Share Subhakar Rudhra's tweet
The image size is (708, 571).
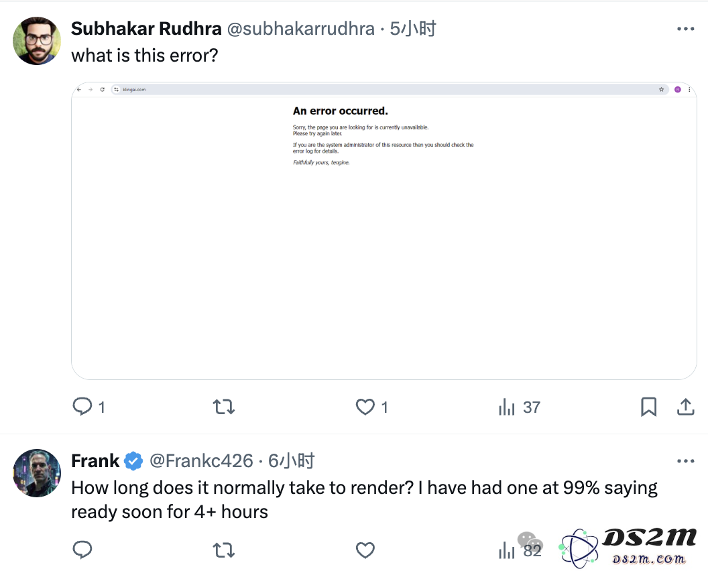(x=685, y=407)
